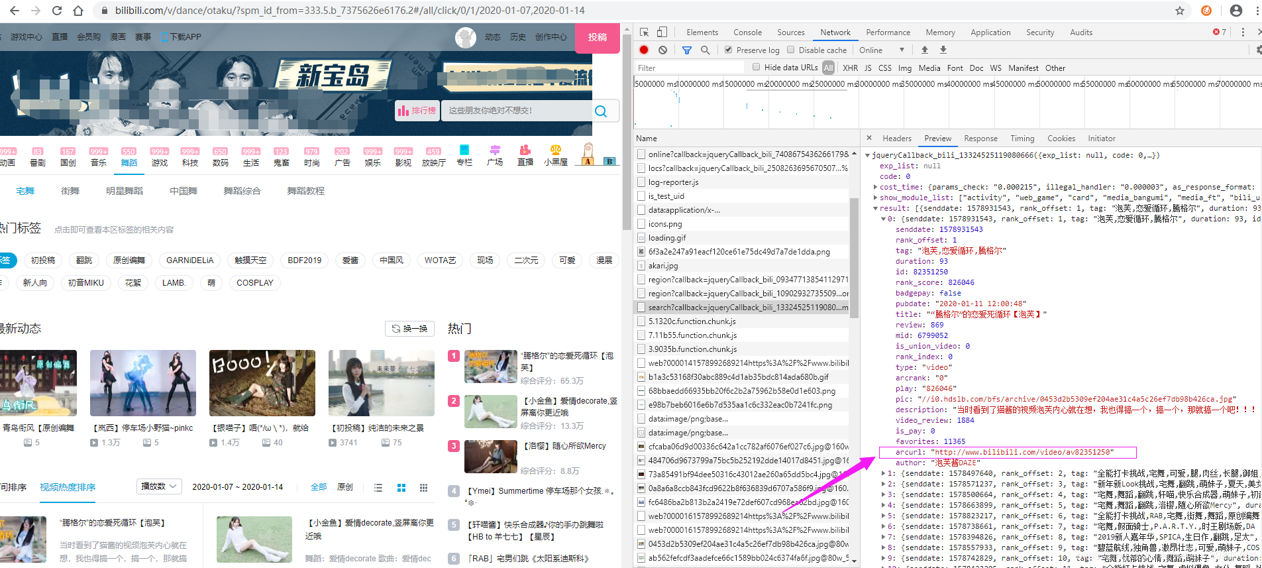Viewport: 1262px width, 568px height.
Task: Switch to Console DevTools tab
Action: (x=747, y=32)
